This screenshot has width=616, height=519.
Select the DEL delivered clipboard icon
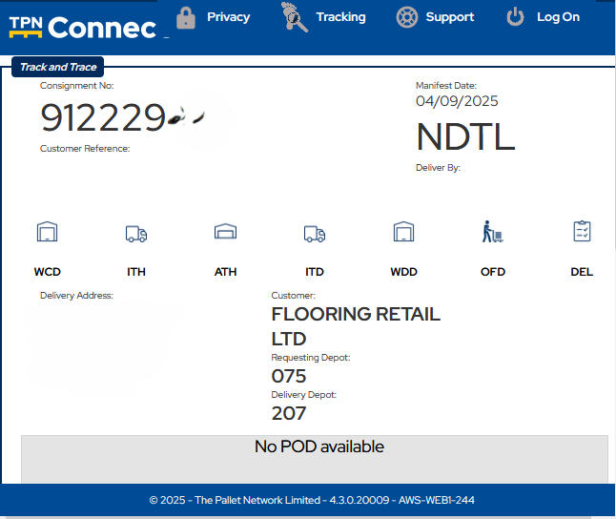point(582,232)
